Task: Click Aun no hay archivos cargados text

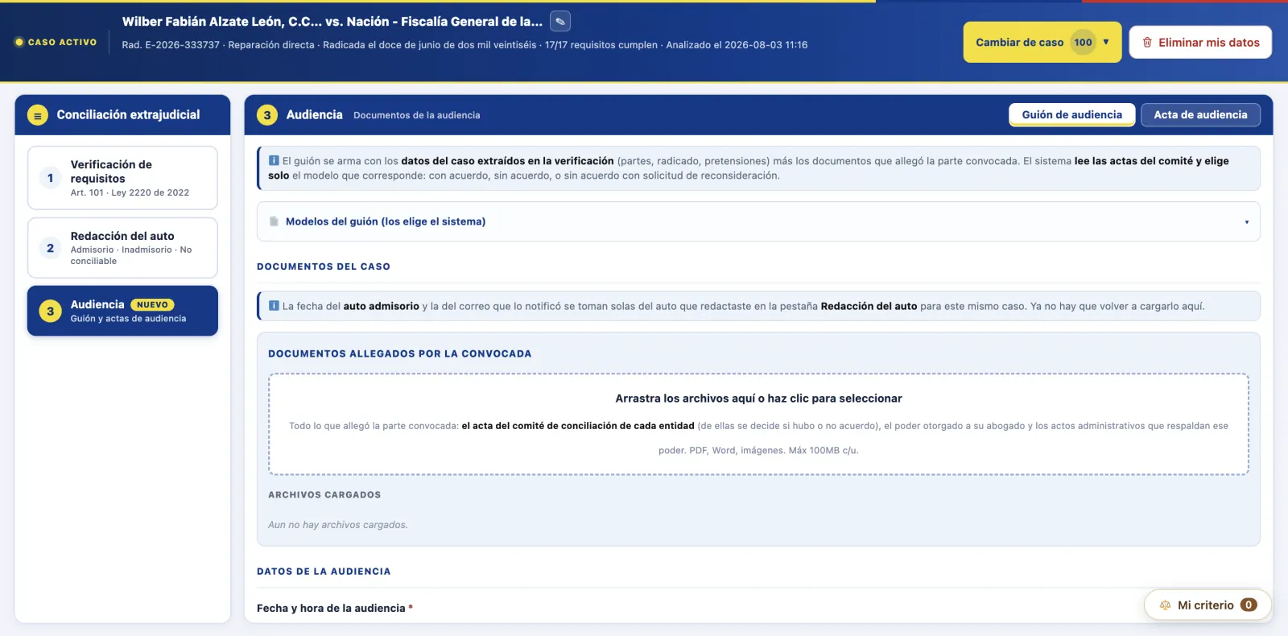Action: (338, 525)
